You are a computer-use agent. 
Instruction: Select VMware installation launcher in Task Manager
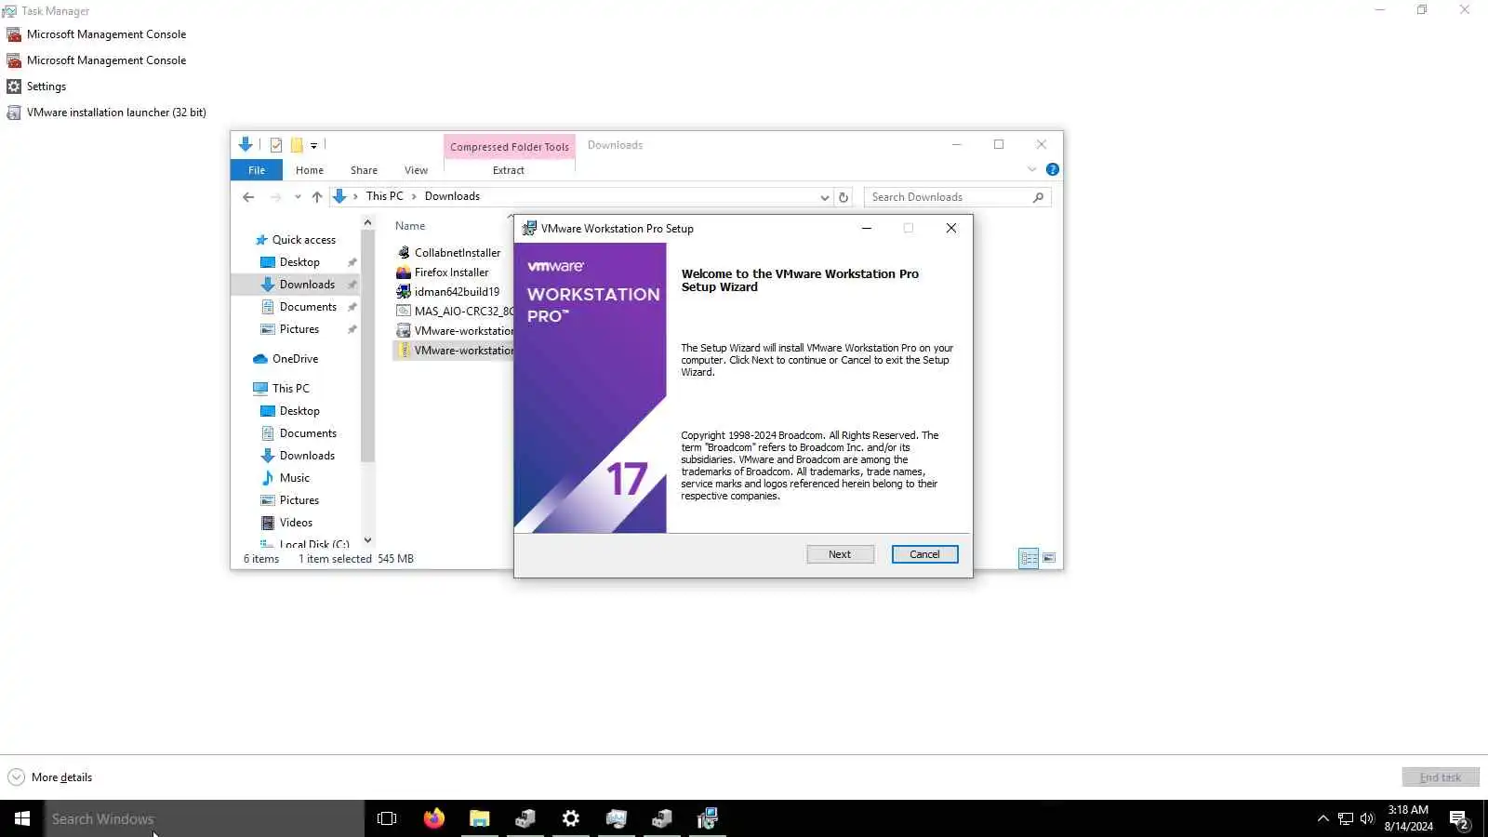click(x=106, y=113)
